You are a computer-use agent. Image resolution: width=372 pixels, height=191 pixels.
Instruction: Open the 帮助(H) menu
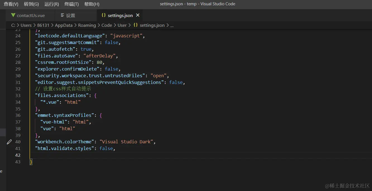(92, 4)
